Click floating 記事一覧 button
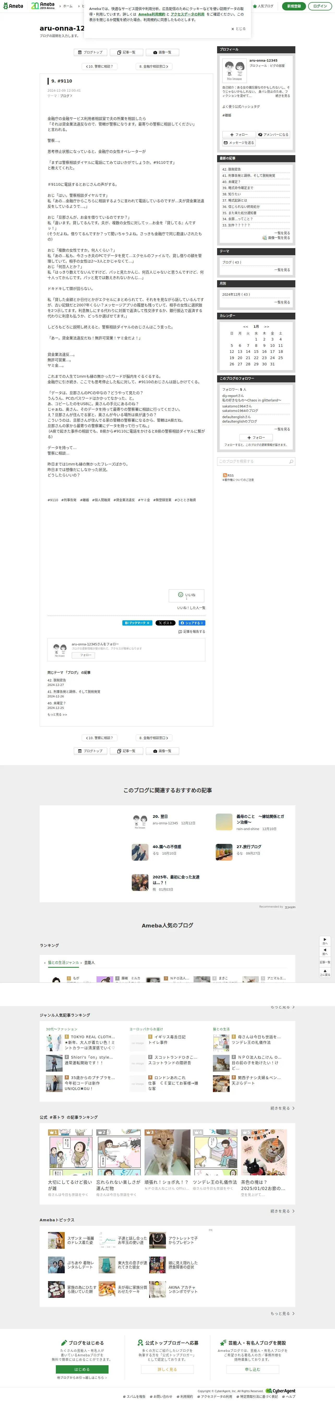The height and width of the screenshot is (1401, 335). coord(325,962)
